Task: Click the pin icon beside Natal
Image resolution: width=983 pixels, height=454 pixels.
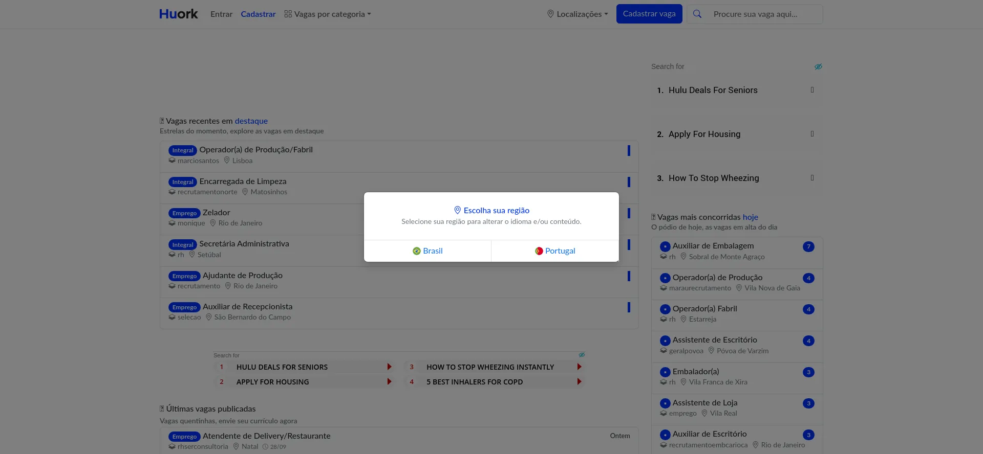Action: 236,446
